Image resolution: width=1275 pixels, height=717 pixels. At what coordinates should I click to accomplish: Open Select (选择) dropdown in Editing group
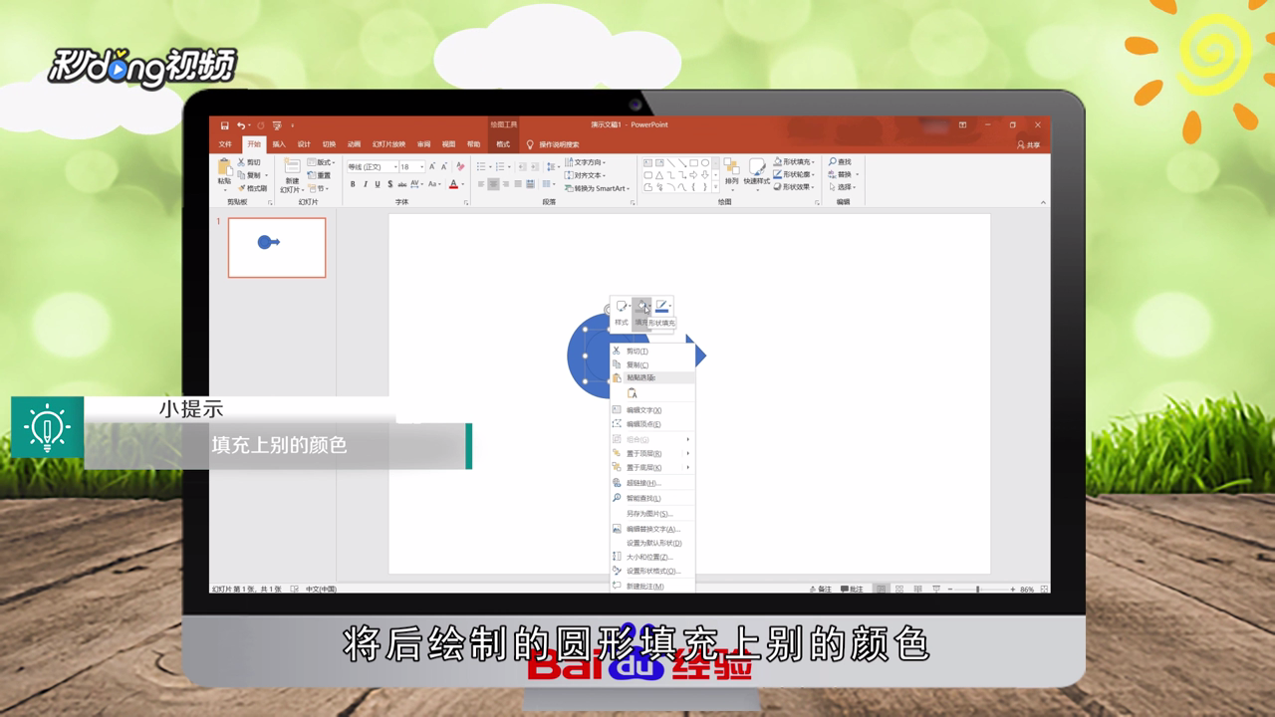pyautogui.click(x=843, y=187)
